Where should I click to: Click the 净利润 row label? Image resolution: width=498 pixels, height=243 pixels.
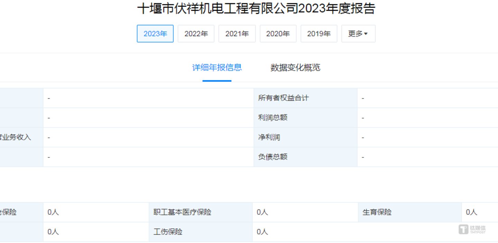point(269,137)
